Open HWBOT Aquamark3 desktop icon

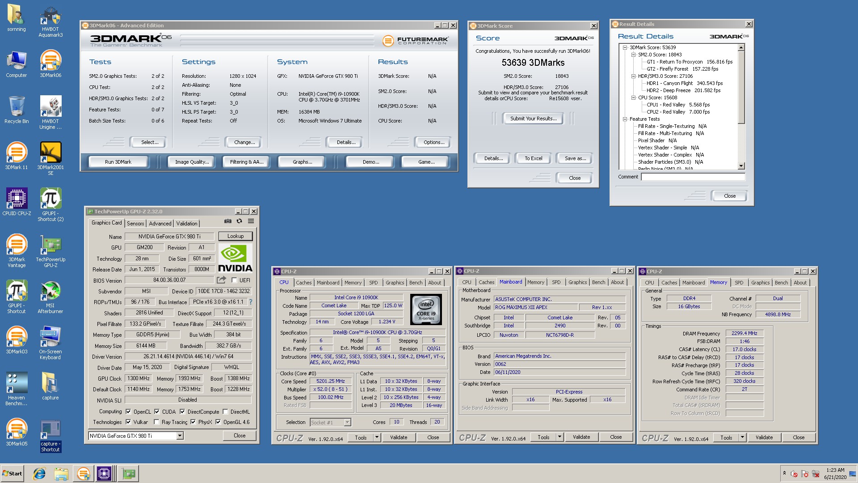(50, 21)
